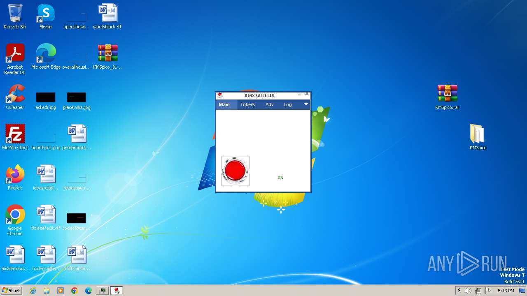Select the CCleaner desktop shortcut

[15, 97]
